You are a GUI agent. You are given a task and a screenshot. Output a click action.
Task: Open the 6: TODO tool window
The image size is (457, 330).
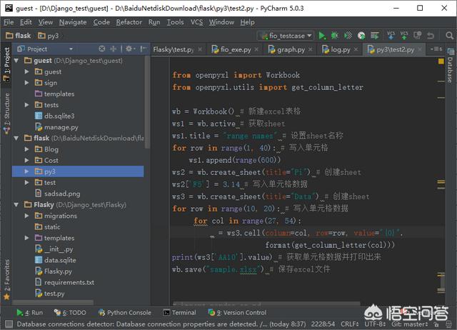70,313
